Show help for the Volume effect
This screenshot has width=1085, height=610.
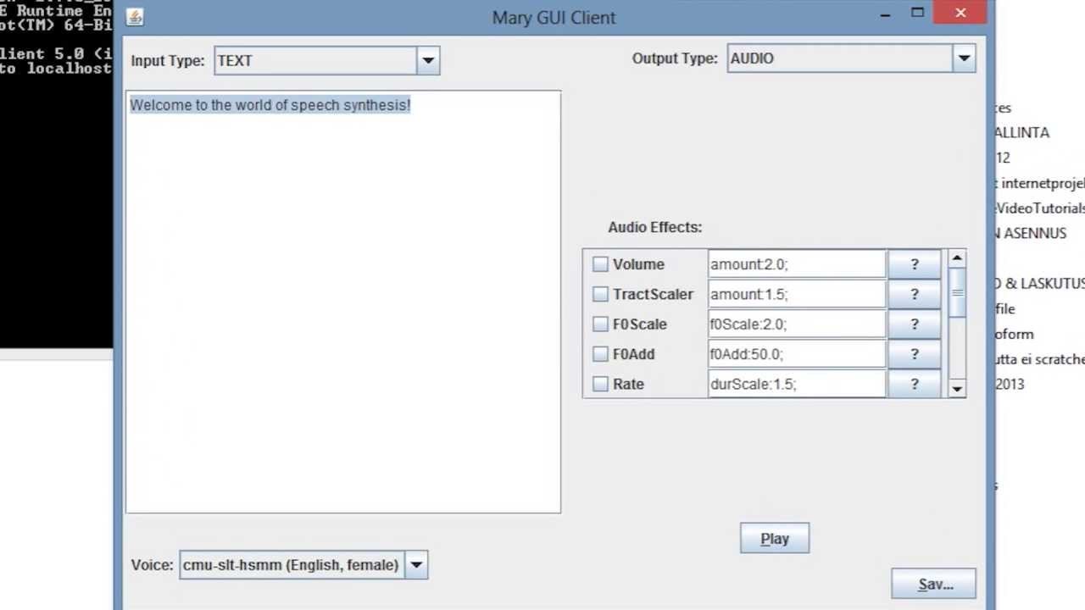pos(914,264)
